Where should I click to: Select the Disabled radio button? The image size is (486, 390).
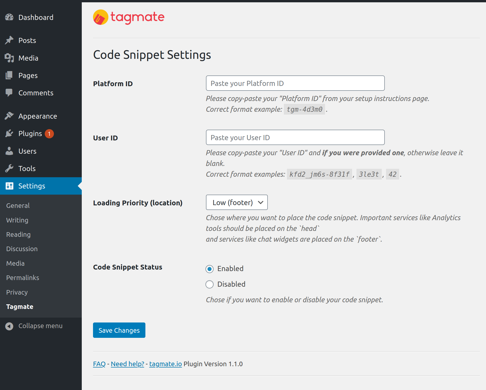click(210, 284)
